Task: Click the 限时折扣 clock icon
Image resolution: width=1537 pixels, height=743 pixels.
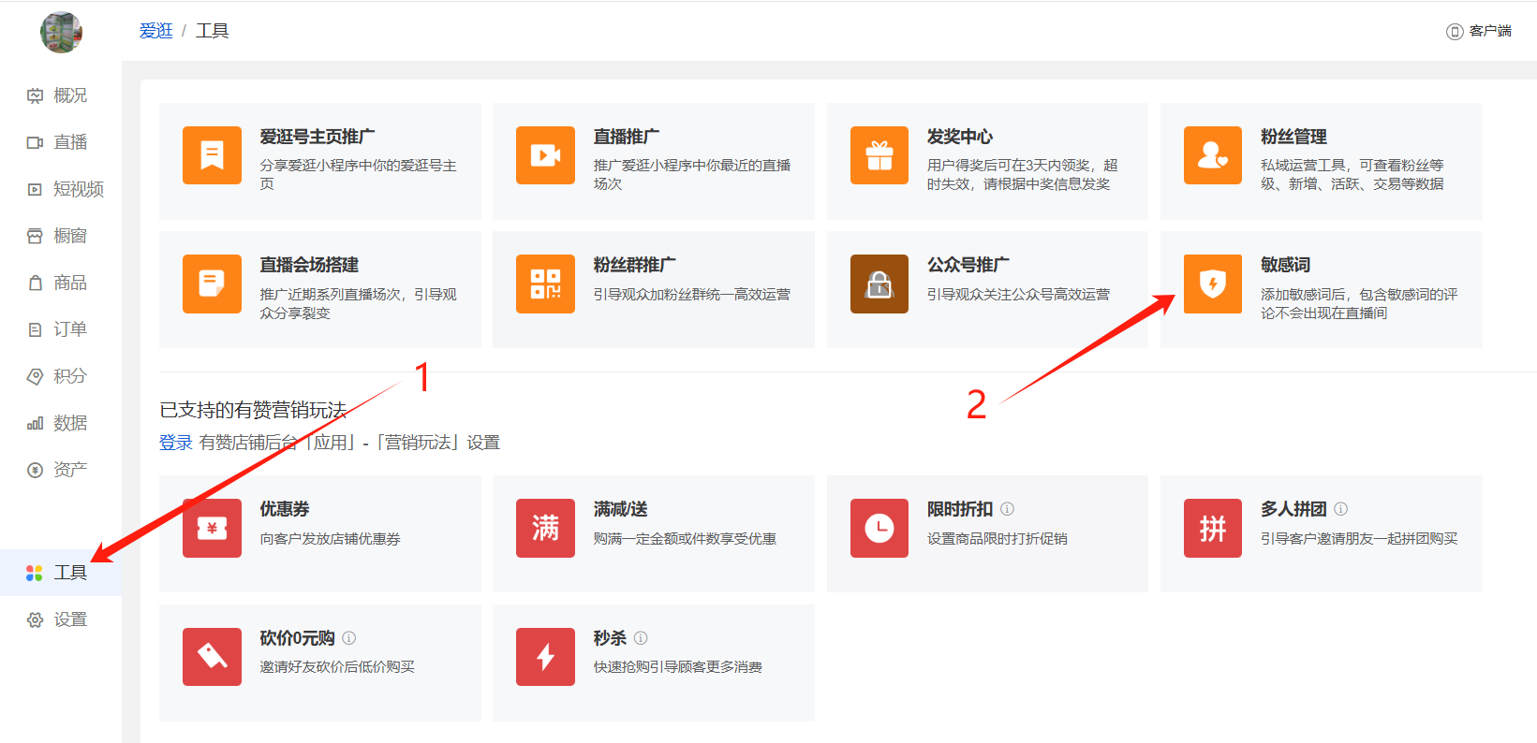Action: 879,528
